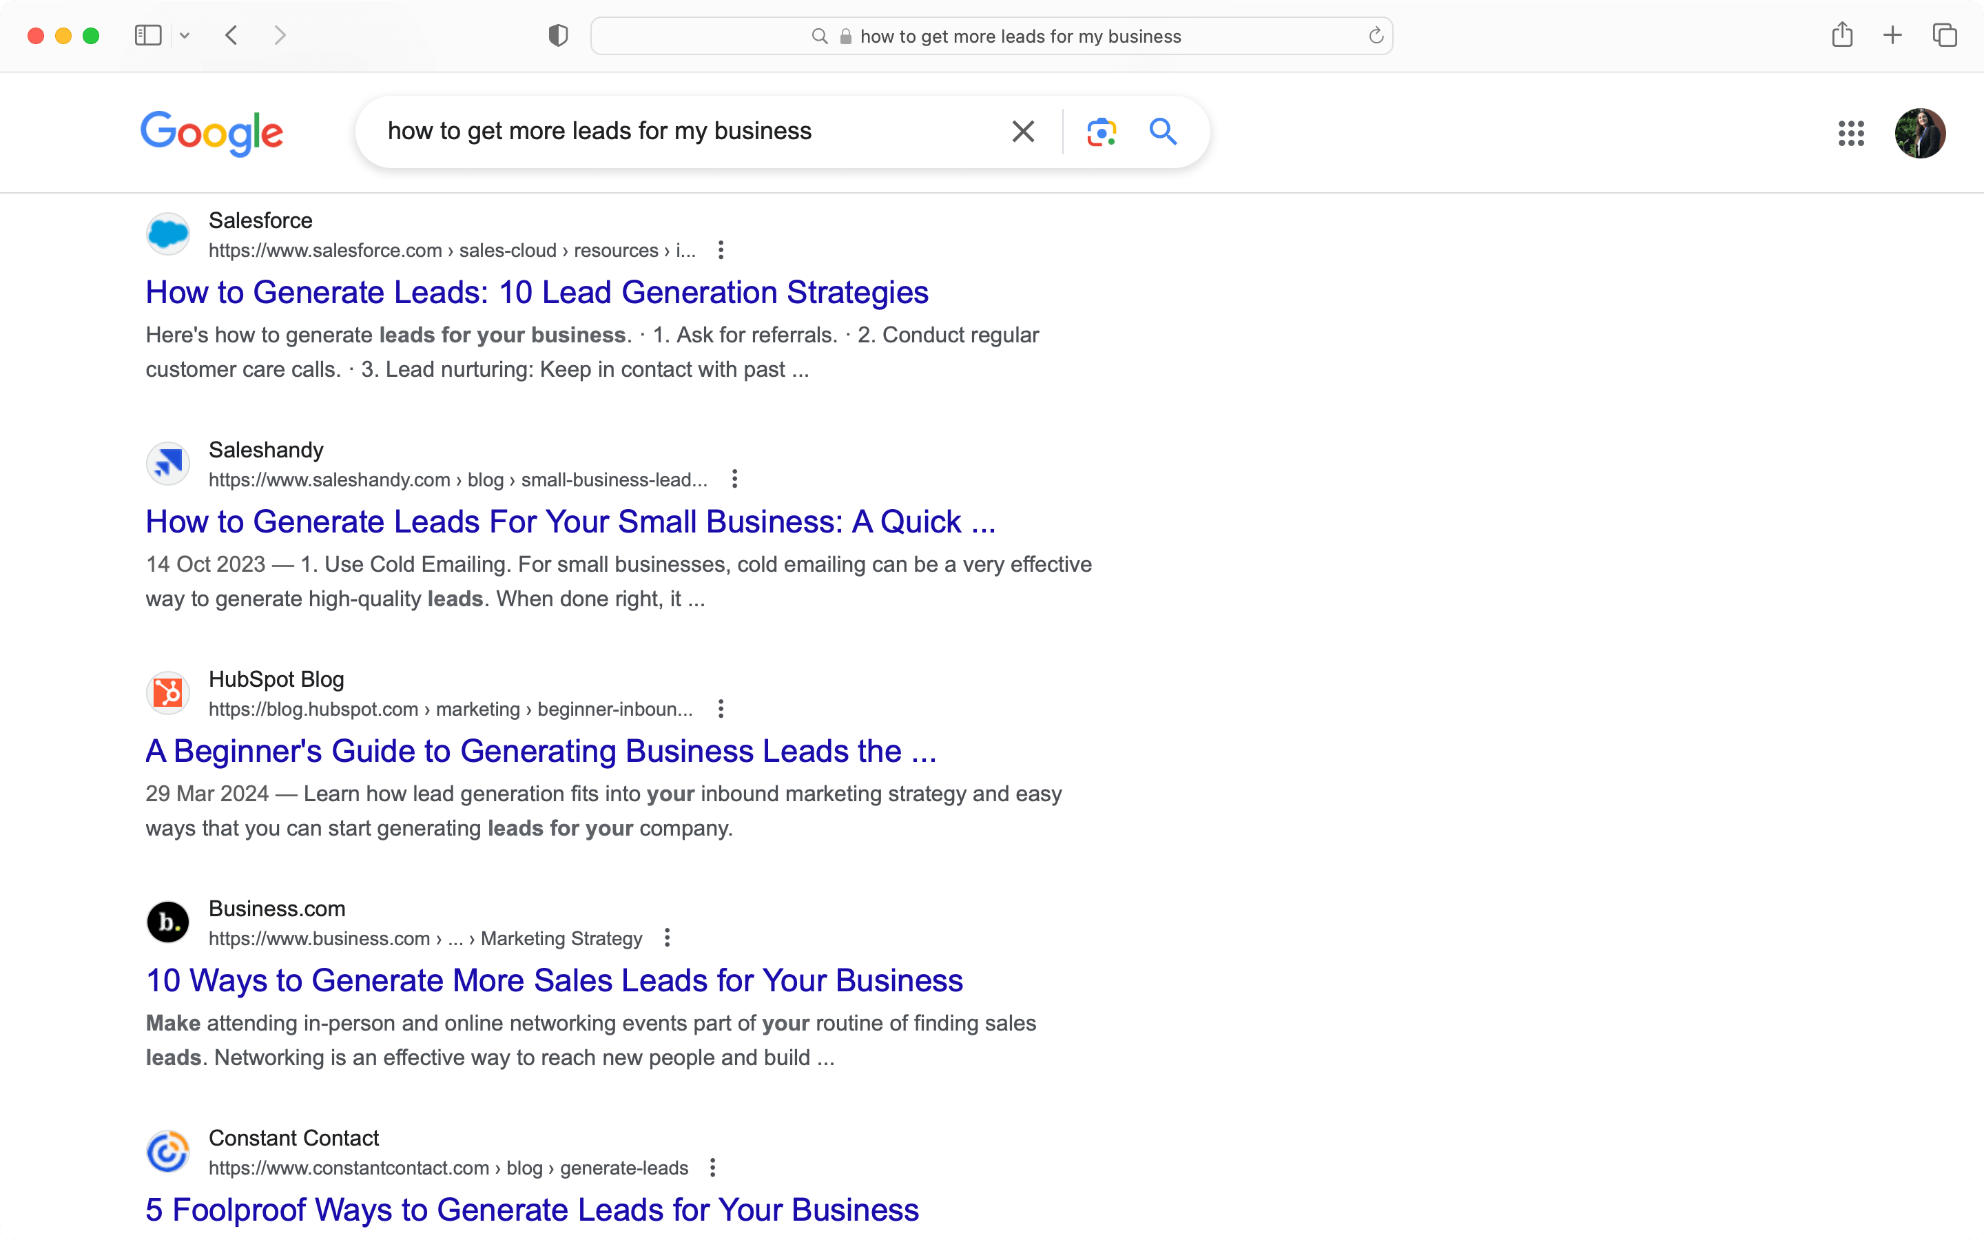Click the salesforce.com breadcrumb URL
Screen dimensions: 1984x1240
click(452, 250)
